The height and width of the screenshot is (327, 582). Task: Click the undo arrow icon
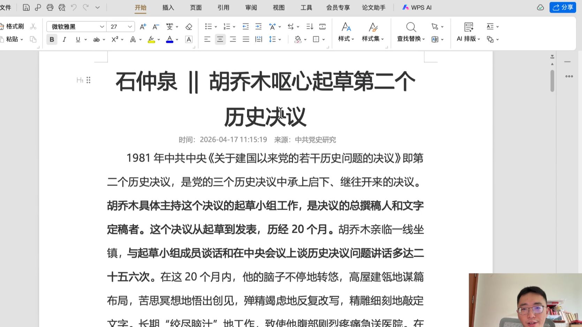(x=74, y=7)
